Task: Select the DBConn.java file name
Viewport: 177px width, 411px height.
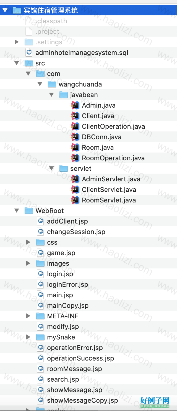Action: click(102, 137)
